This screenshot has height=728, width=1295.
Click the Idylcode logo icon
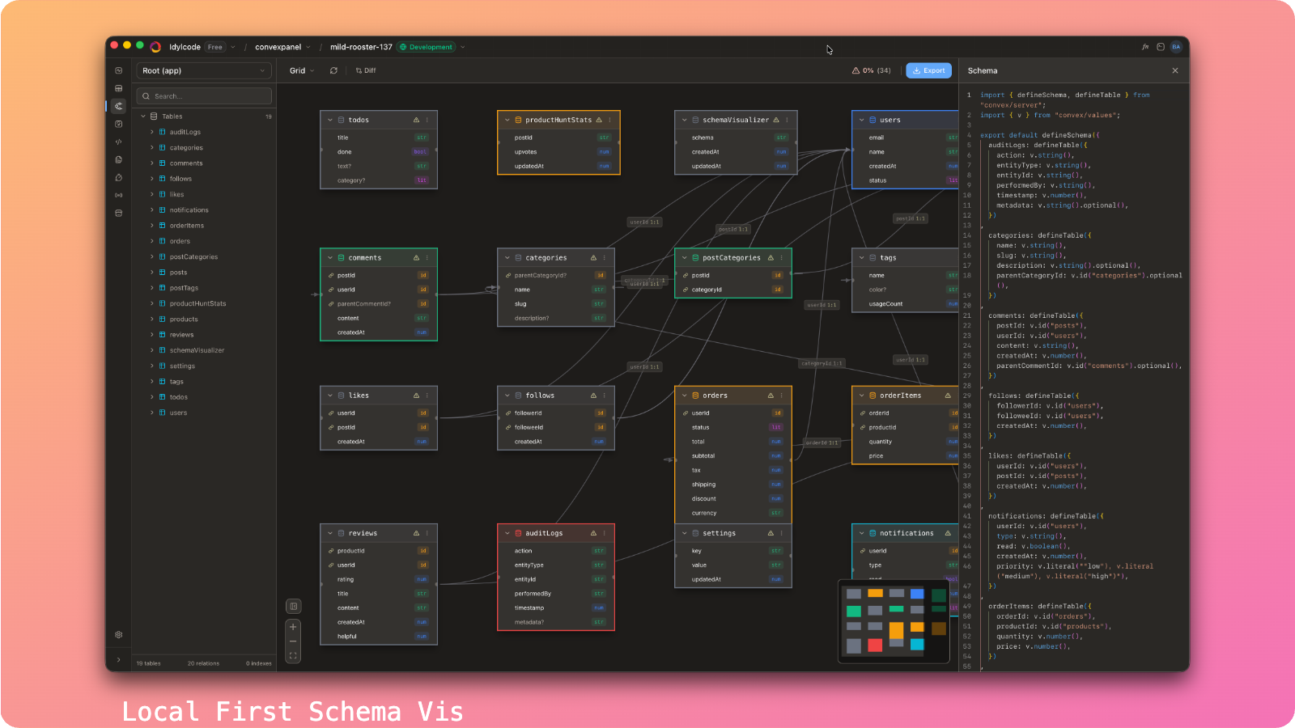[155, 47]
